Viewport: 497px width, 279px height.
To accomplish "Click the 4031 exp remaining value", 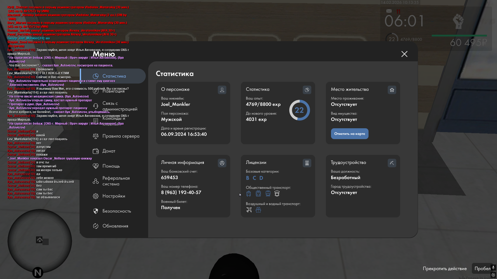I will click(x=256, y=119).
